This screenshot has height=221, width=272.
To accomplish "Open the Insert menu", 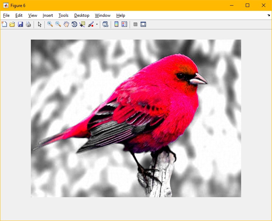I will pos(48,15).
